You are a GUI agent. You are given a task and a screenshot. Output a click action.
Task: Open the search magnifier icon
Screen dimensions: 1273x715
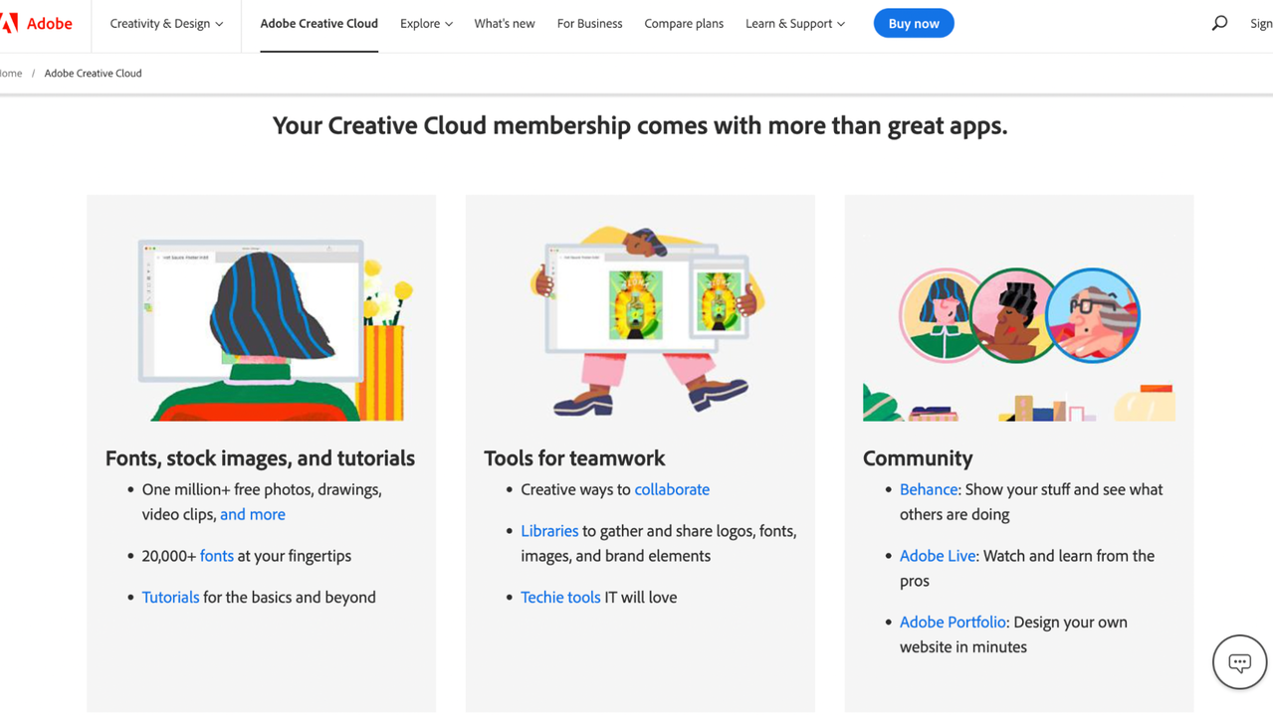click(1219, 23)
